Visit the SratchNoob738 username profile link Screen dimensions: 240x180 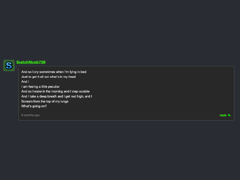coord(31,62)
